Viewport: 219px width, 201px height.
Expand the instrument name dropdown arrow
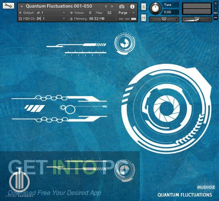pyautogui.click(x=22, y=6)
